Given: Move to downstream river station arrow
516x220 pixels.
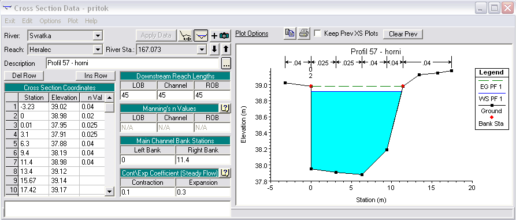Looking at the screenshot, I should (x=214, y=49).
